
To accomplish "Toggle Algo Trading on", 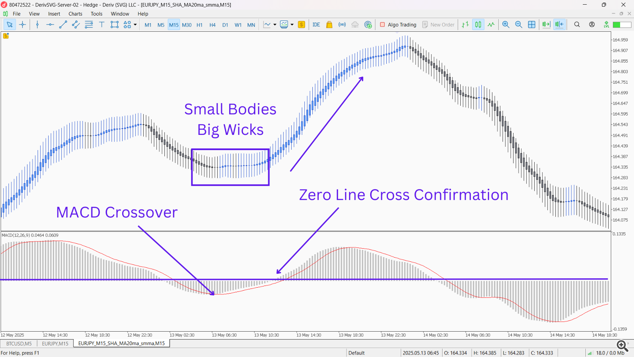I will tap(398, 25).
